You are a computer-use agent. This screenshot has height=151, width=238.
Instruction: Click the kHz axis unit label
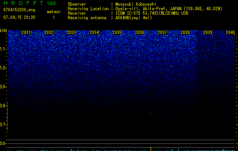3,31
